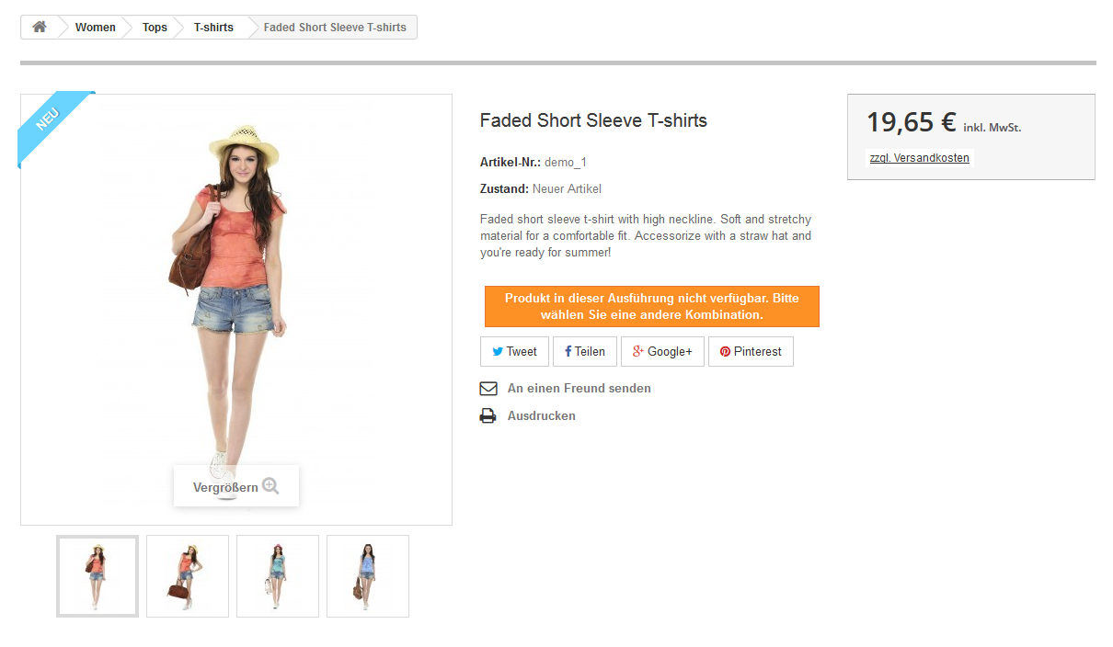The height and width of the screenshot is (647, 1113).
Task: Click the envelope icon to email friend
Action: pos(488,389)
